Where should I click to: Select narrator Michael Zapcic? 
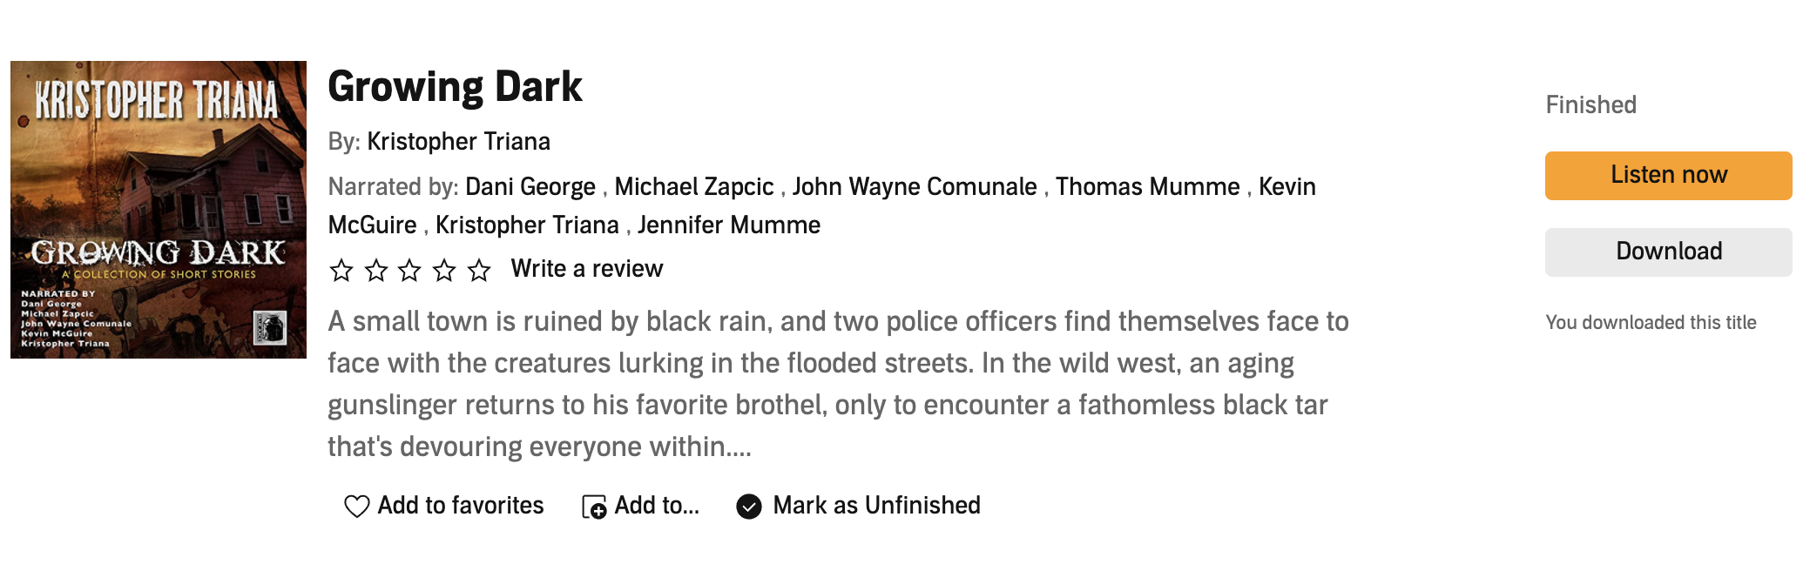[x=693, y=187]
